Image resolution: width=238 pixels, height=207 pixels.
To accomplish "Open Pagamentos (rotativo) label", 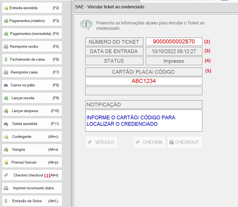I will [x=27, y=21].
